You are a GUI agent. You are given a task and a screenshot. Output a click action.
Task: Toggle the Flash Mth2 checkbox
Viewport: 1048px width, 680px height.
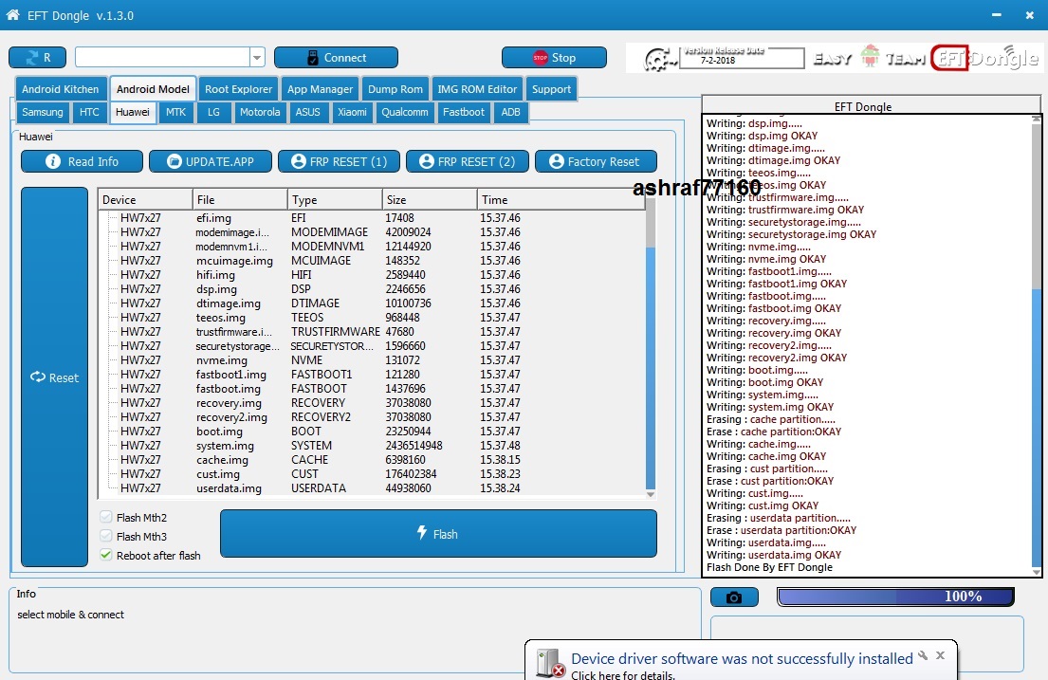click(x=105, y=517)
